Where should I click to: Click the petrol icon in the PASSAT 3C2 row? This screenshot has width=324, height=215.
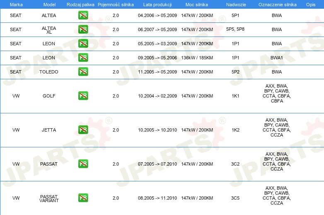[x=83, y=164]
